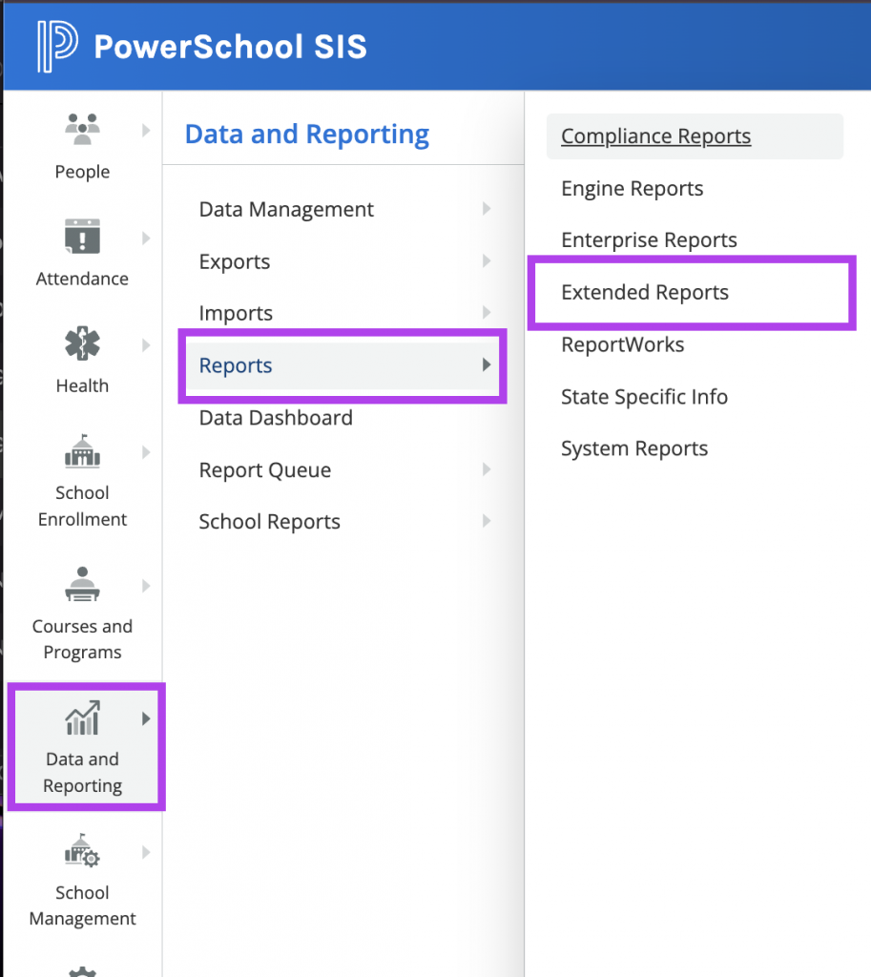The height and width of the screenshot is (977, 871).
Task: Select the Reports menu item
Action: point(342,365)
